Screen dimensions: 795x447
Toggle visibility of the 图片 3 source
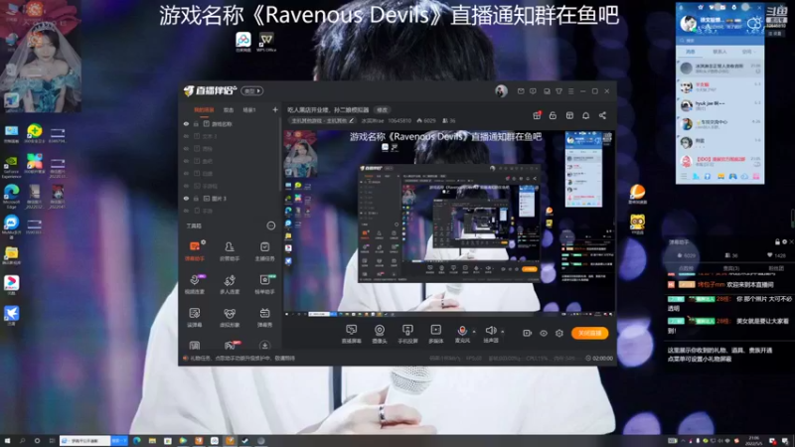tap(186, 198)
